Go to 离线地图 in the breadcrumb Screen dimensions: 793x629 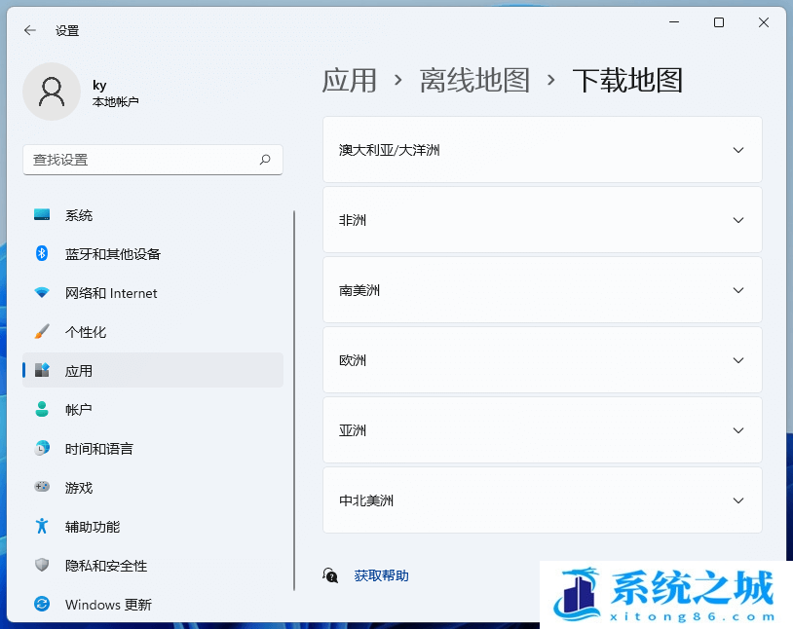(x=474, y=81)
